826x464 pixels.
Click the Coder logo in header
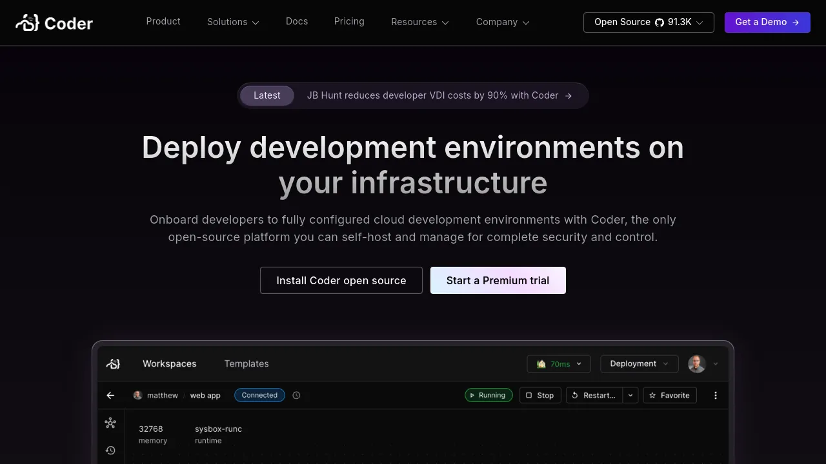pyautogui.click(x=54, y=23)
